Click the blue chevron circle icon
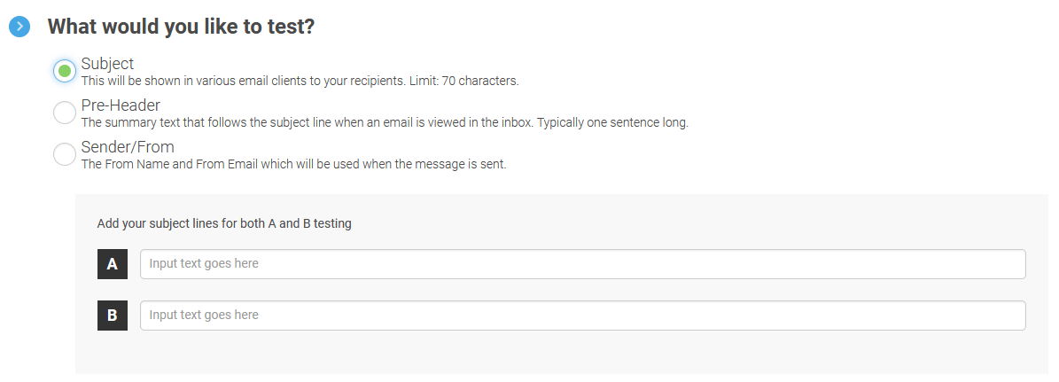Screen dimensions: 1059x382 click(x=19, y=27)
